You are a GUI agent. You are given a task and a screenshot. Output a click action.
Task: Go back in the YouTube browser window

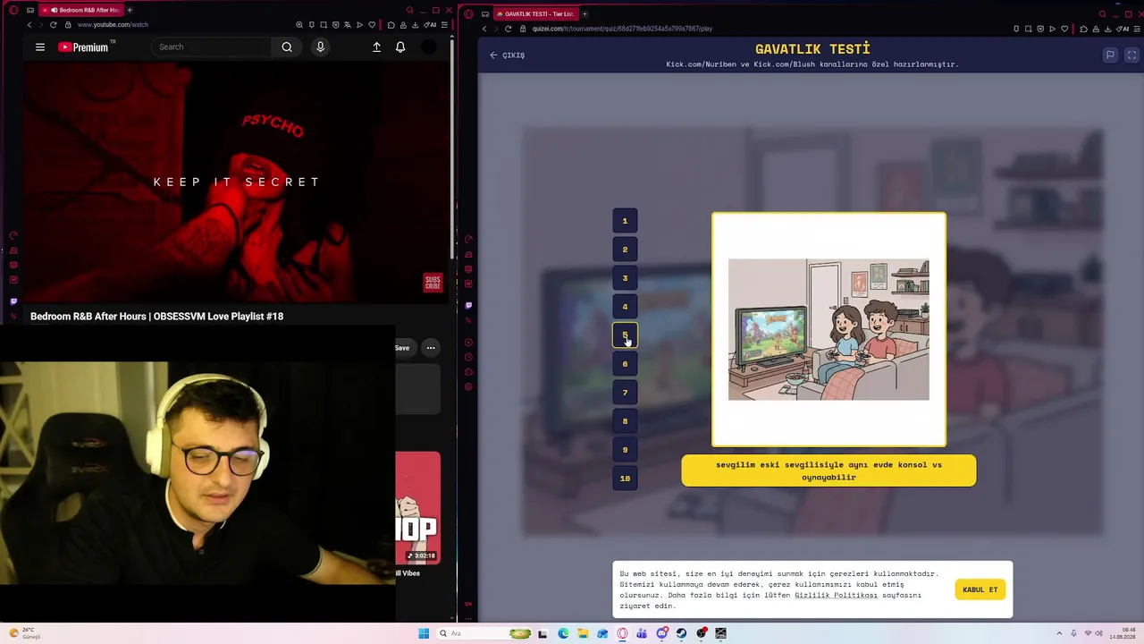point(29,25)
